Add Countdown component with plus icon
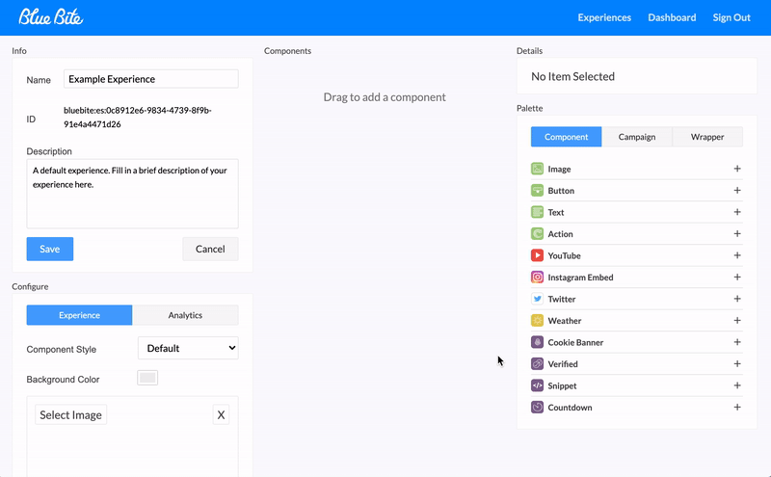771x477 pixels. [x=737, y=407]
